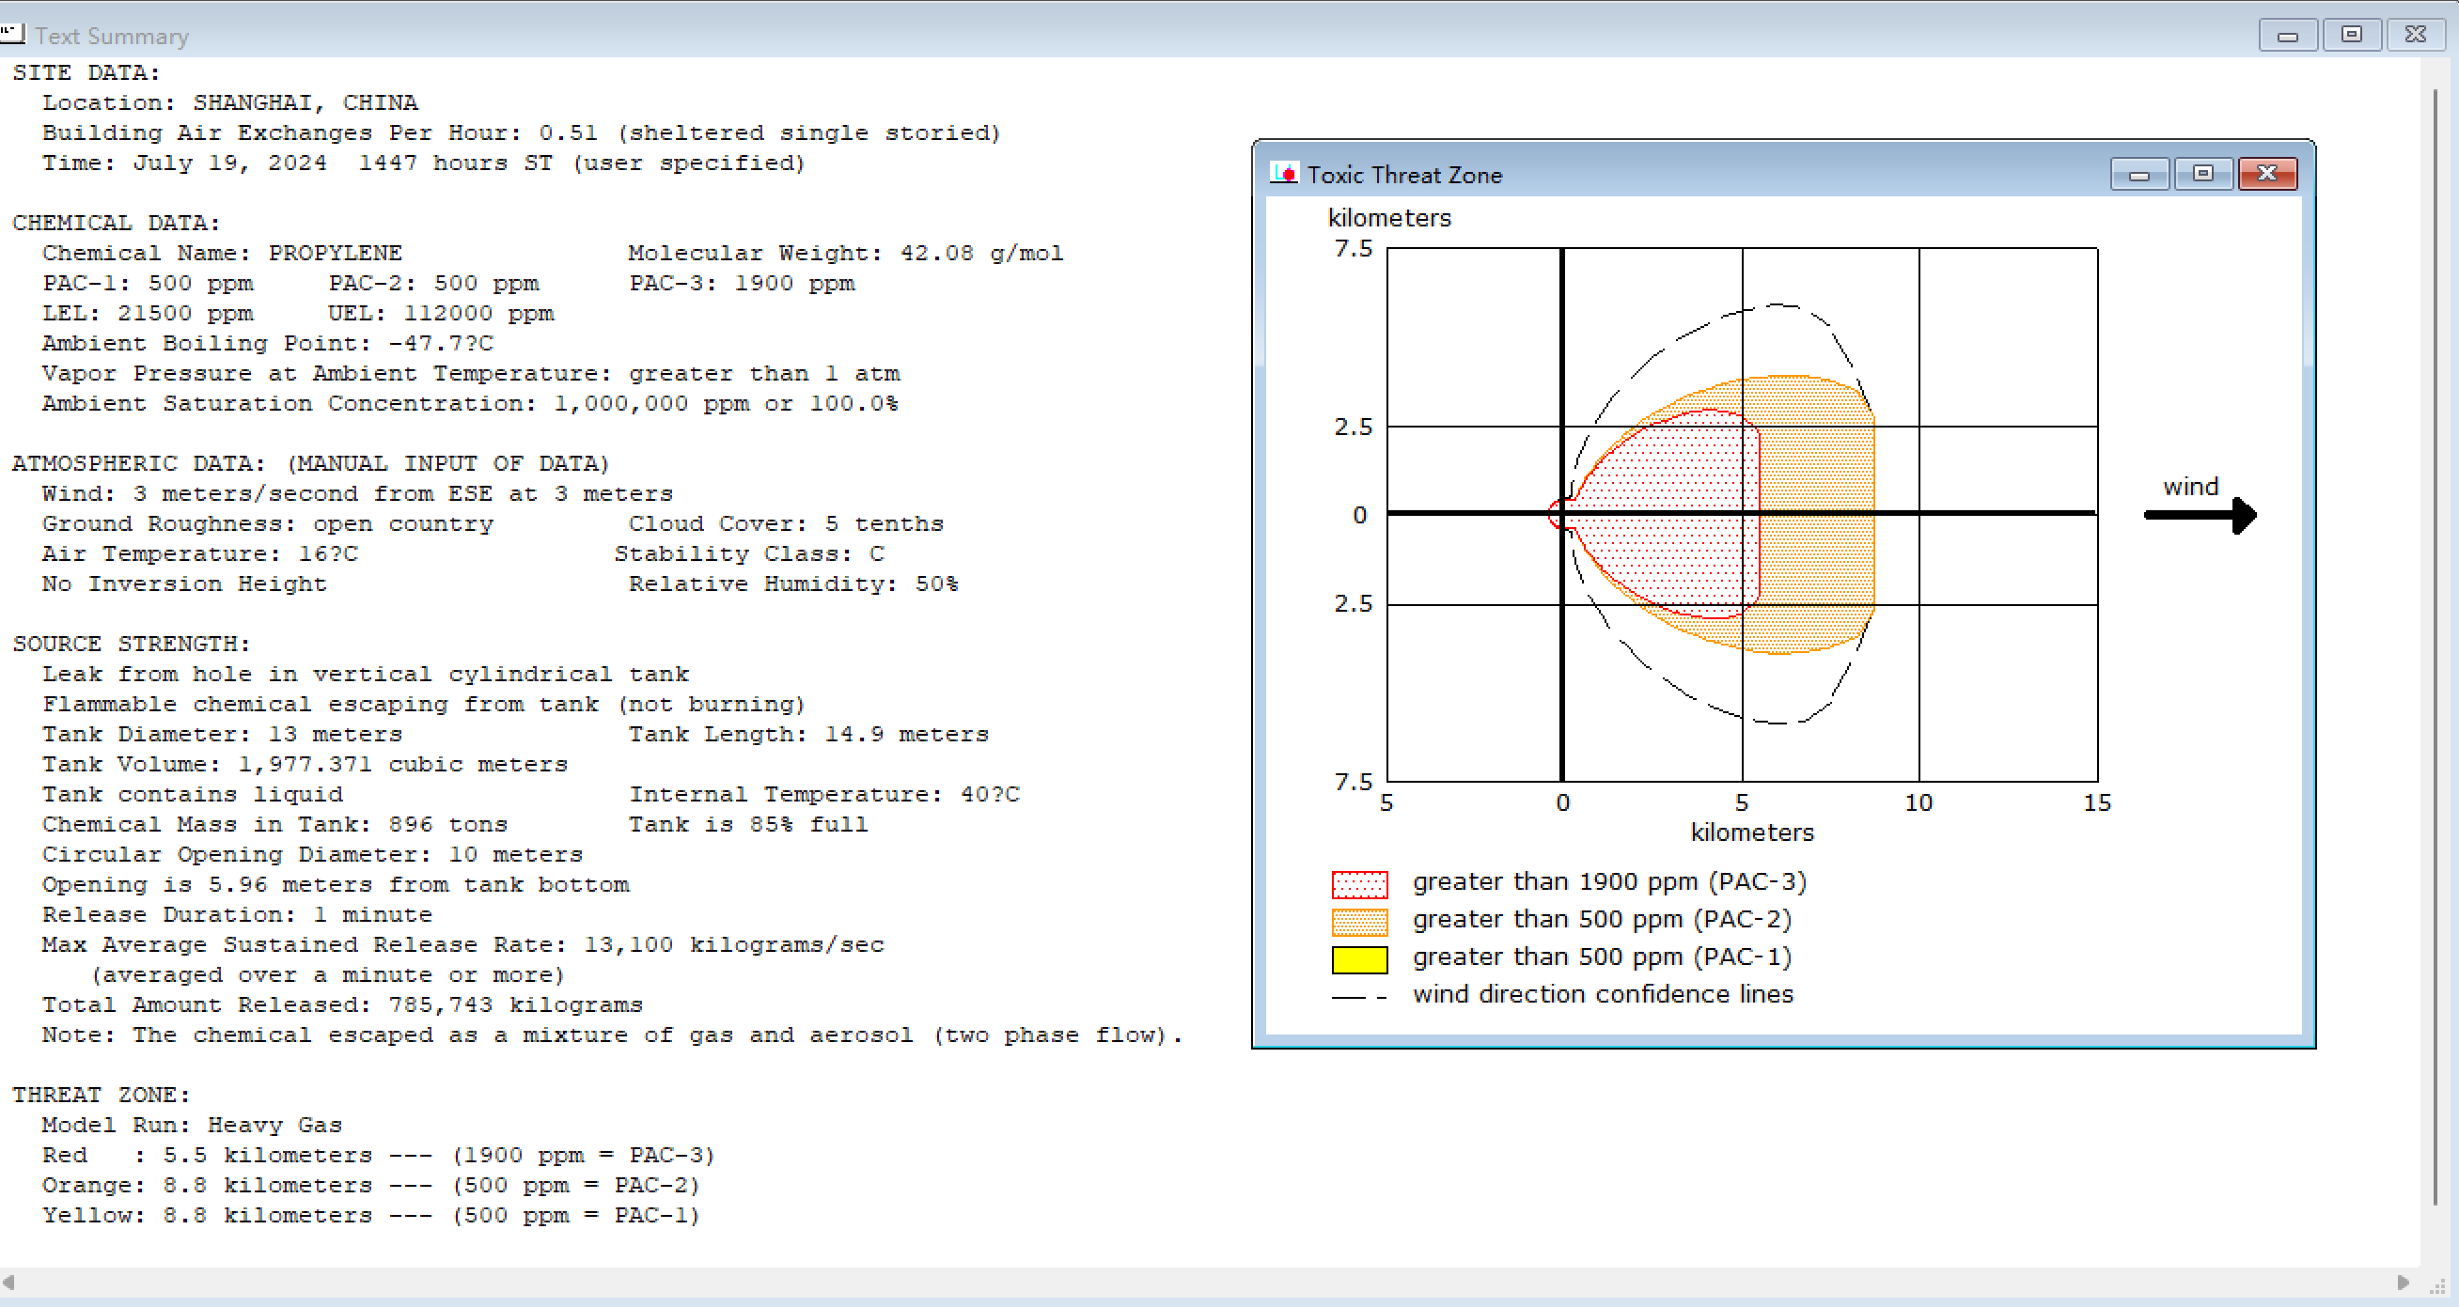Click the red PAC-3 legend swatch
2459x1307 pixels.
1359,884
